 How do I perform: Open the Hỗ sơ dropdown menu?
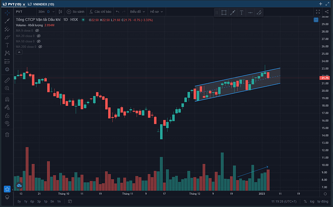coord(156,12)
